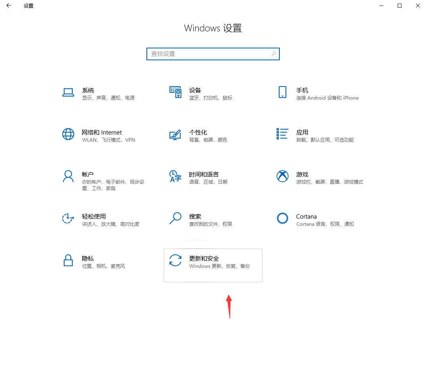Click the text 游戏栏、截屏、直播、游戏模式
The image size is (427, 369).
coord(330,182)
